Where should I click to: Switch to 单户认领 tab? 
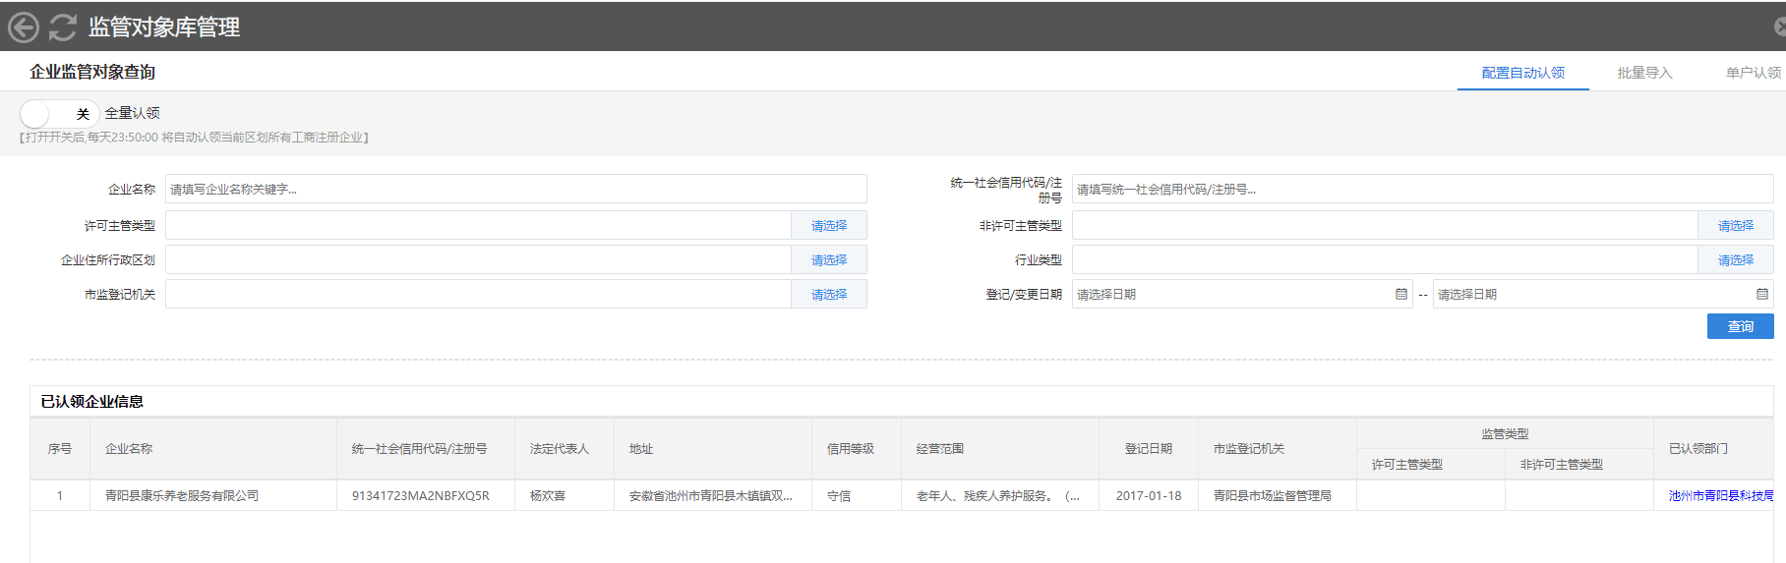[1753, 73]
